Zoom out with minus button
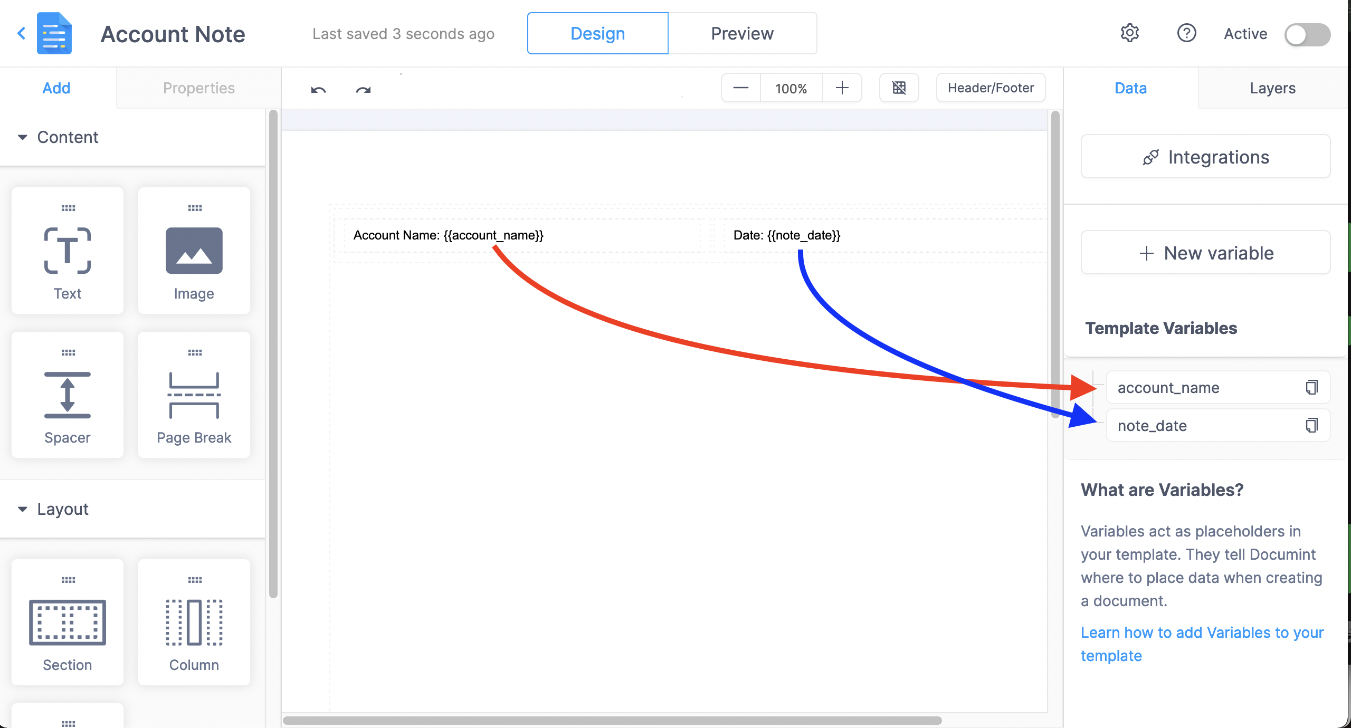This screenshot has width=1351, height=728. click(x=740, y=88)
